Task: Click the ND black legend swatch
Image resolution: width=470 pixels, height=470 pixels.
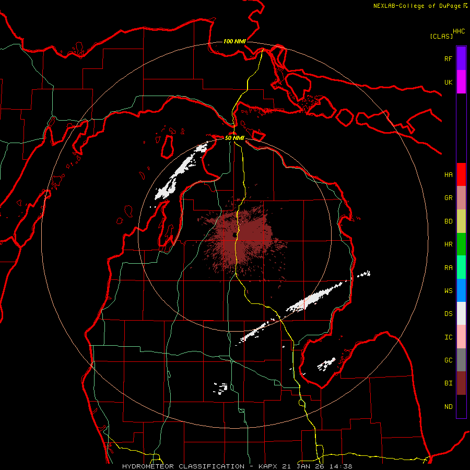Action: [x=461, y=406]
